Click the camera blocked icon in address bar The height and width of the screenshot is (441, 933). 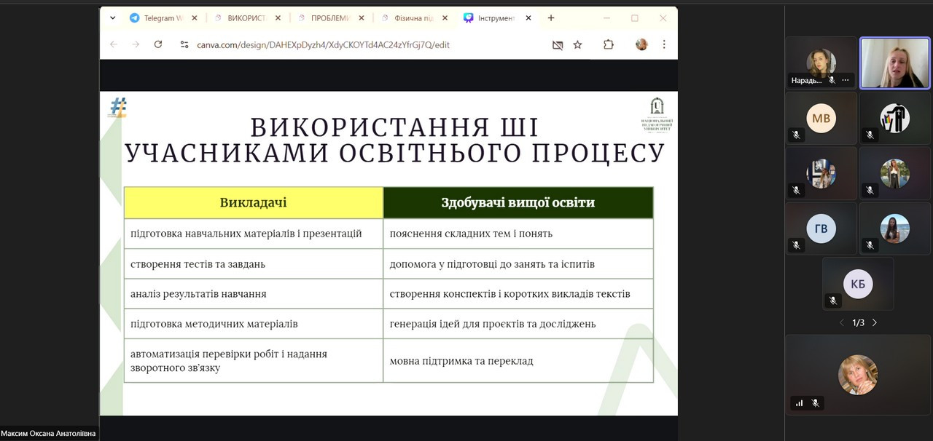[x=558, y=44]
